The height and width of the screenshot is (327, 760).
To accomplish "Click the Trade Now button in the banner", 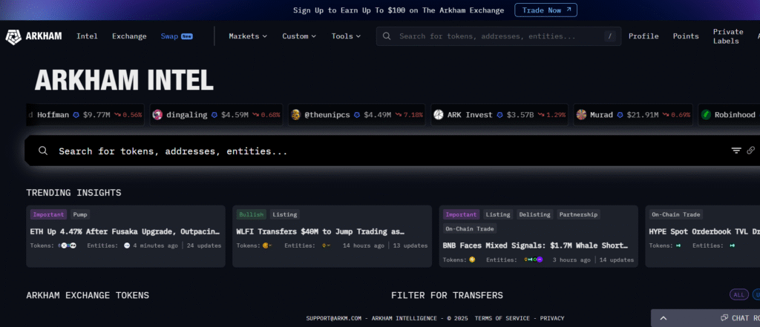I will pos(546,10).
